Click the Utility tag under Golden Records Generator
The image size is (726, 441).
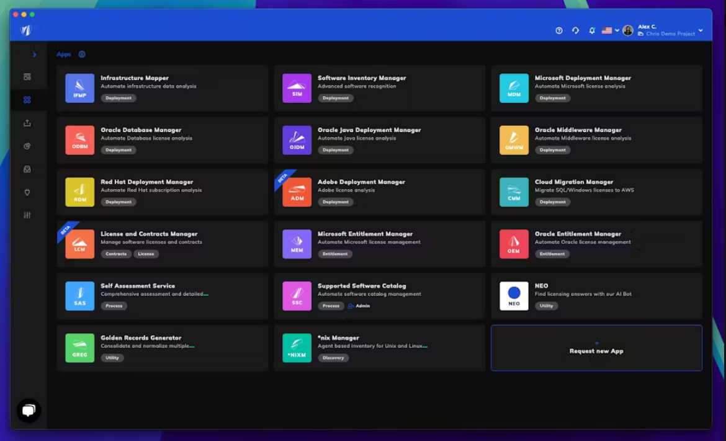[x=112, y=358]
